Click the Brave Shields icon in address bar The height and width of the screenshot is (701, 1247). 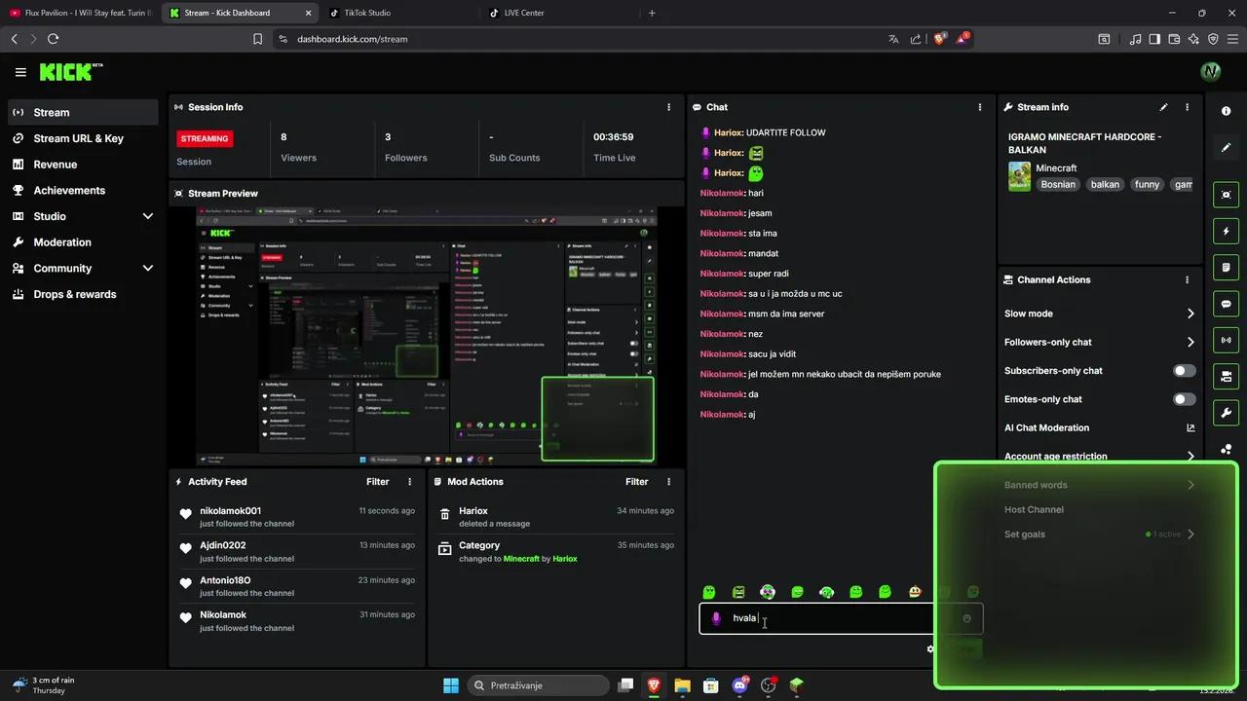click(940, 39)
